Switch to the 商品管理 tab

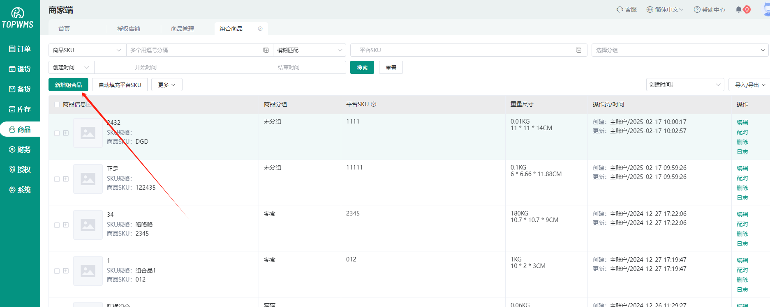(183, 29)
